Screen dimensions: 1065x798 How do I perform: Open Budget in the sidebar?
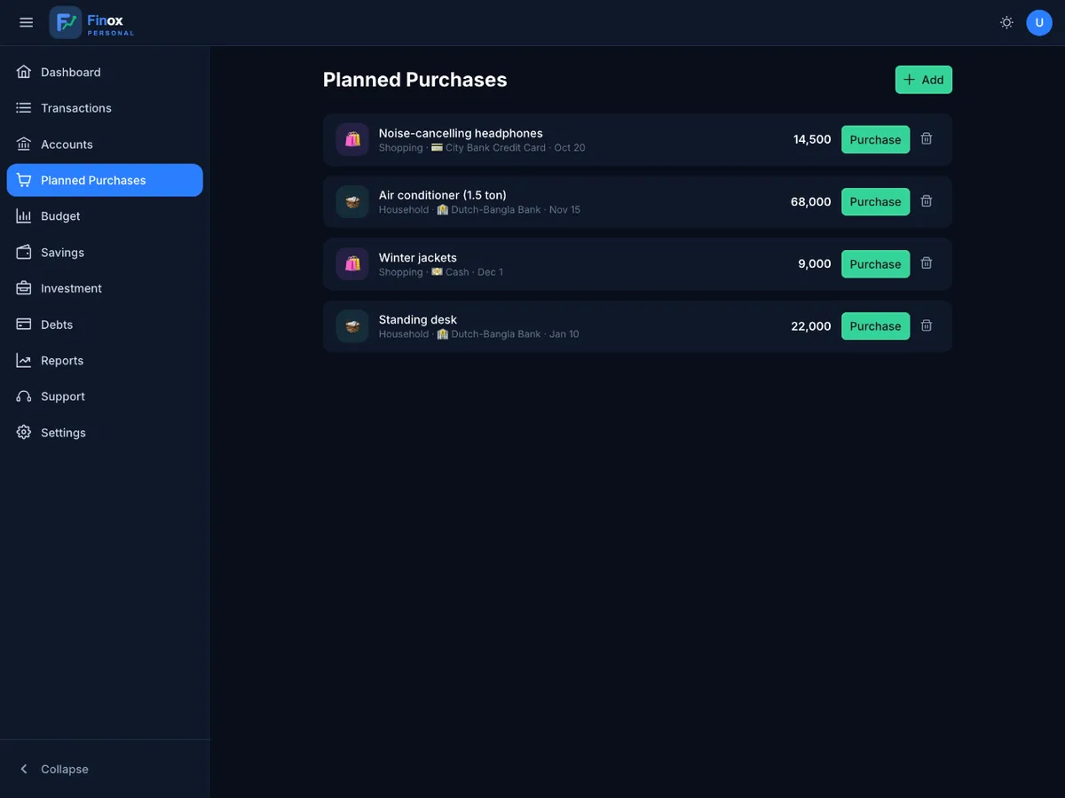pos(105,216)
